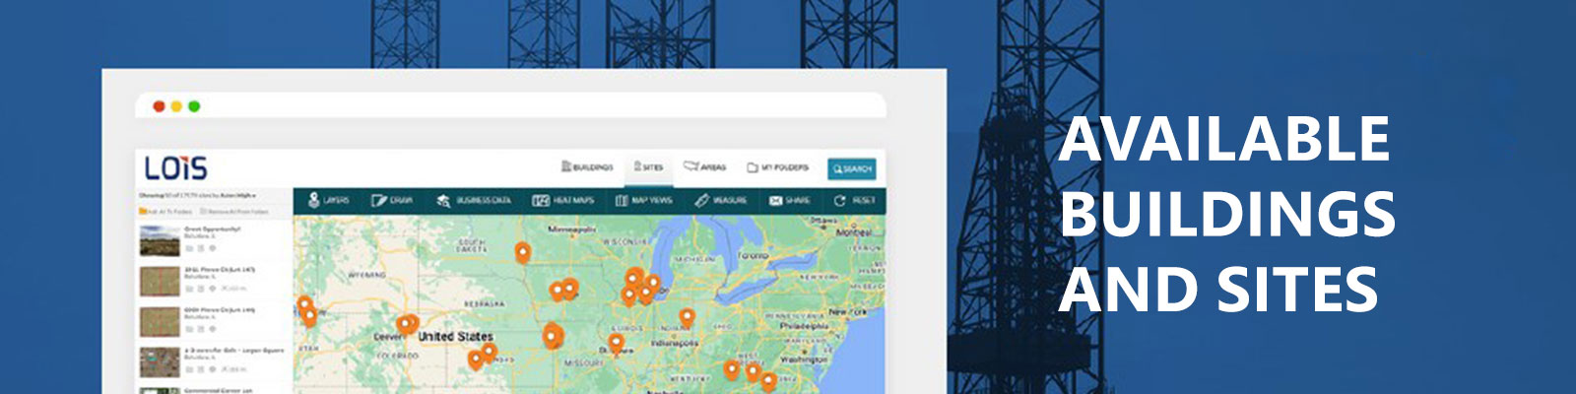Click the browser address bar in the mockup
The image size is (1576, 394).
(x=510, y=105)
